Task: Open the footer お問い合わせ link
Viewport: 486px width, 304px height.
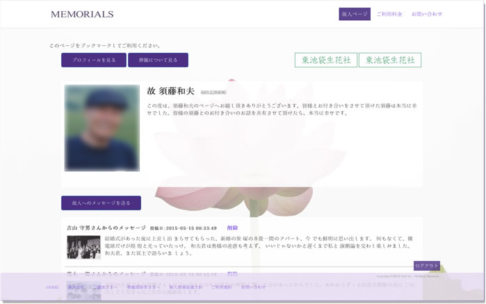Action: (253, 287)
